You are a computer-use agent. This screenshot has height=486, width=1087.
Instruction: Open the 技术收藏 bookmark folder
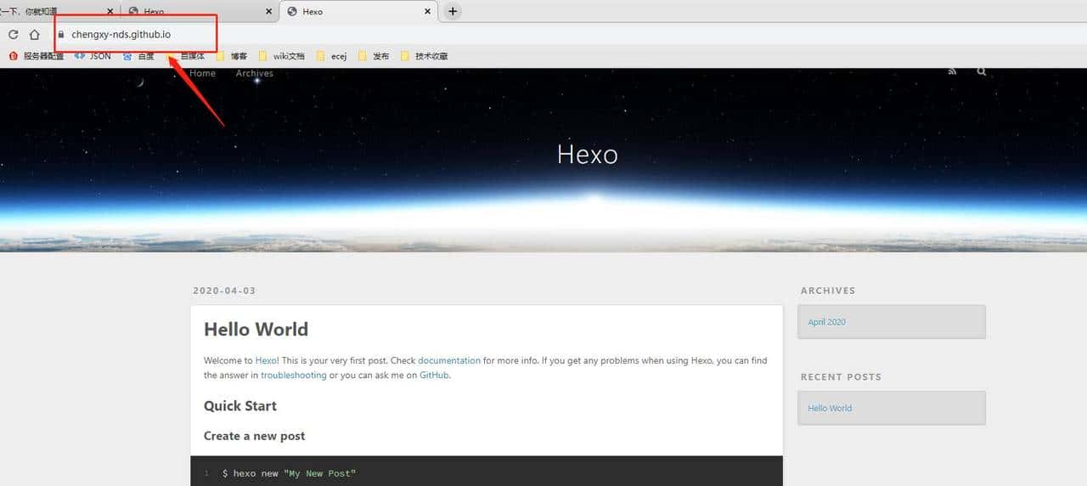tap(424, 56)
